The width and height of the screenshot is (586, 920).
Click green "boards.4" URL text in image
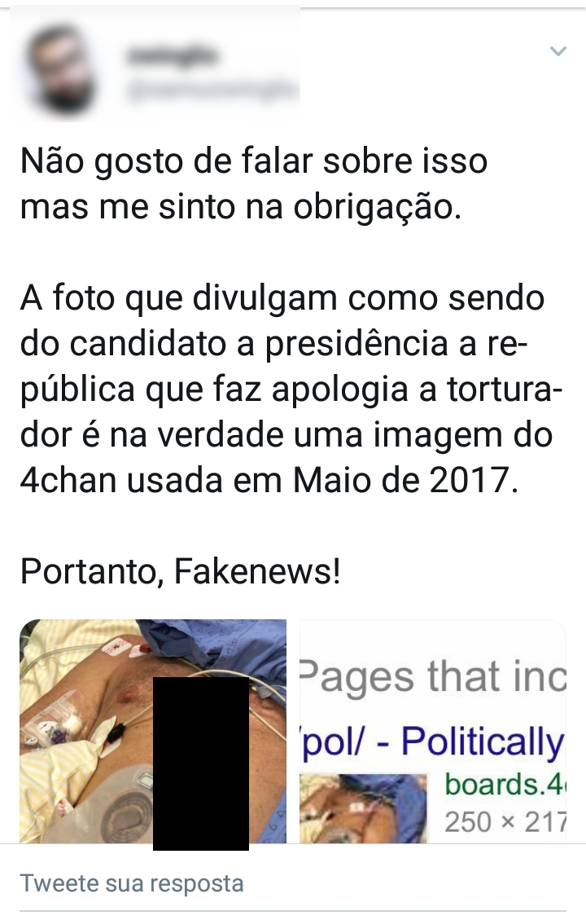(505, 784)
